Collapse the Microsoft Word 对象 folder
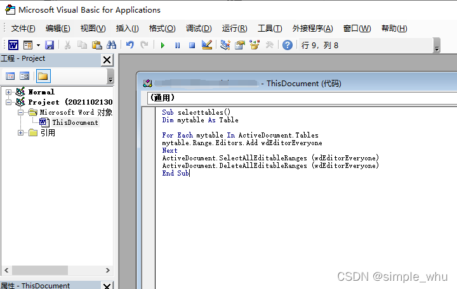The image size is (457, 289). coord(20,112)
